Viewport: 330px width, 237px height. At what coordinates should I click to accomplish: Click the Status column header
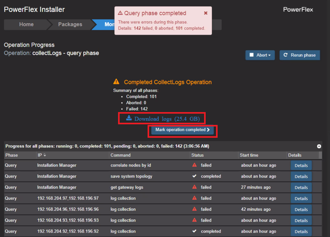(x=197, y=155)
